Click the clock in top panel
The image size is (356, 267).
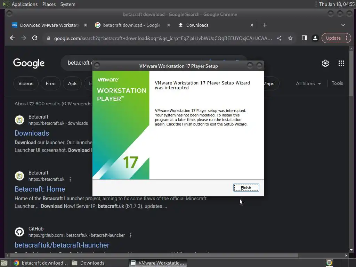tap(337, 4)
